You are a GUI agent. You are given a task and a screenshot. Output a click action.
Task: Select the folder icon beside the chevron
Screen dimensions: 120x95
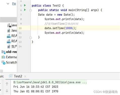14,4
